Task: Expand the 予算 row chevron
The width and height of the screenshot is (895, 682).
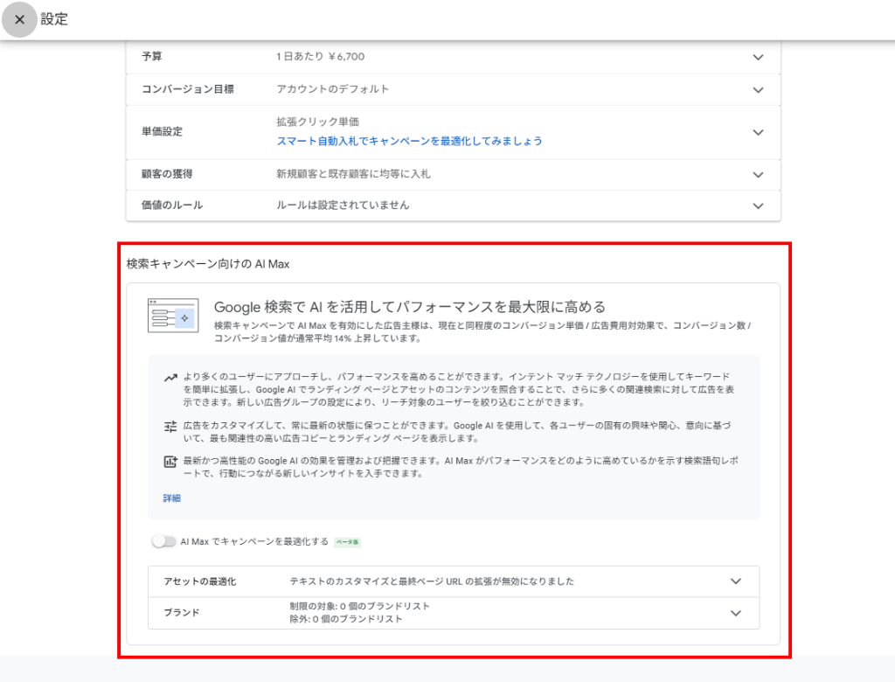Action: (758, 57)
